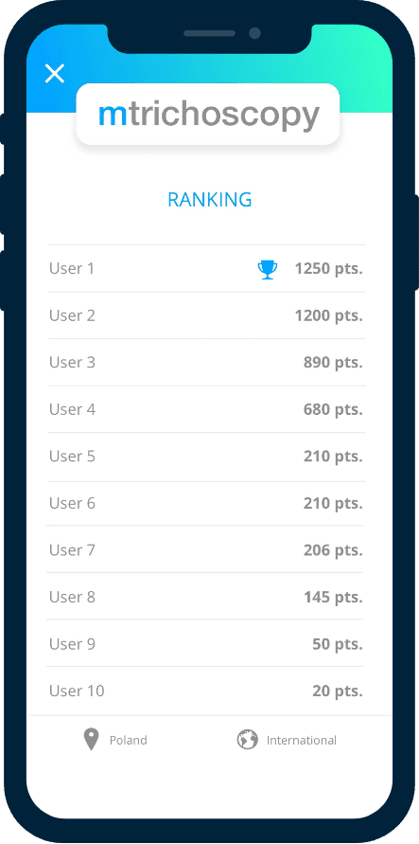
Task: Close the ranking screen with X
Action: (54, 73)
